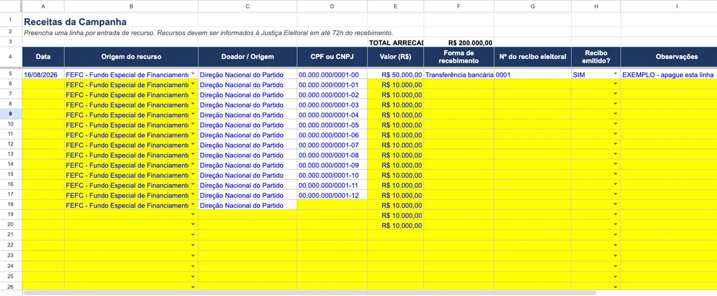Open Origem do recurso dropdown in row 9
This screenshot has height=296, width=717.
point(193,115)
